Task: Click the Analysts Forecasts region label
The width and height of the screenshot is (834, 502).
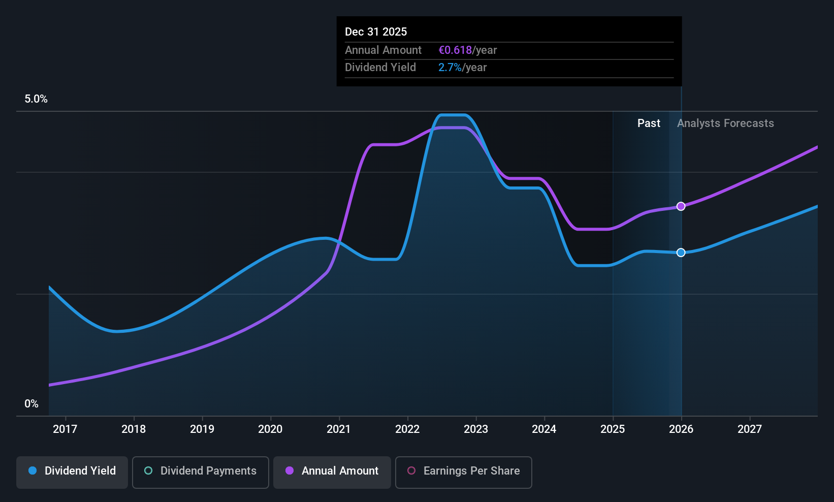Action: 725,123
